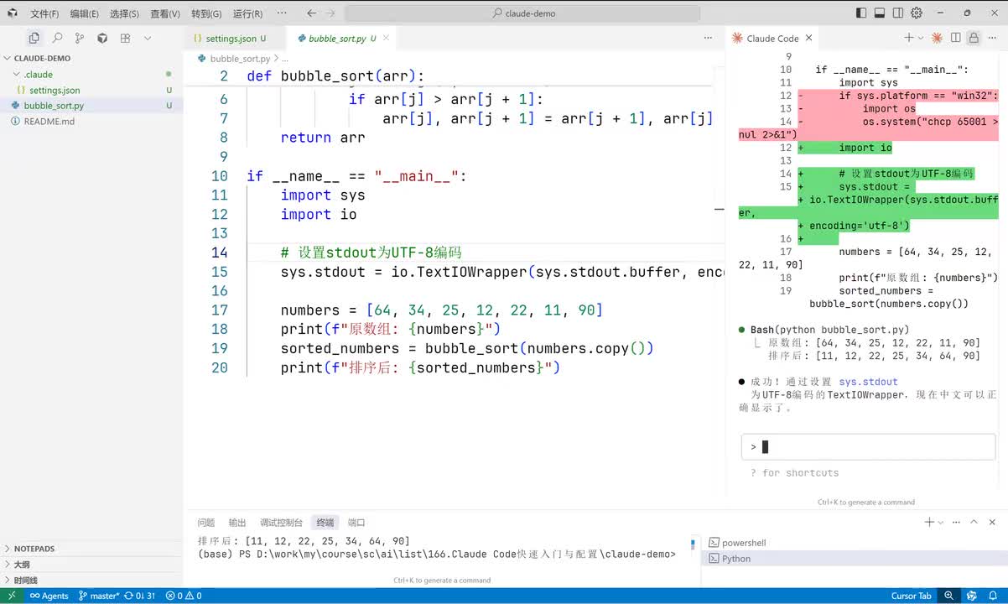Click the navigate back arrow

pyautogui.click(x=312, y=13)
